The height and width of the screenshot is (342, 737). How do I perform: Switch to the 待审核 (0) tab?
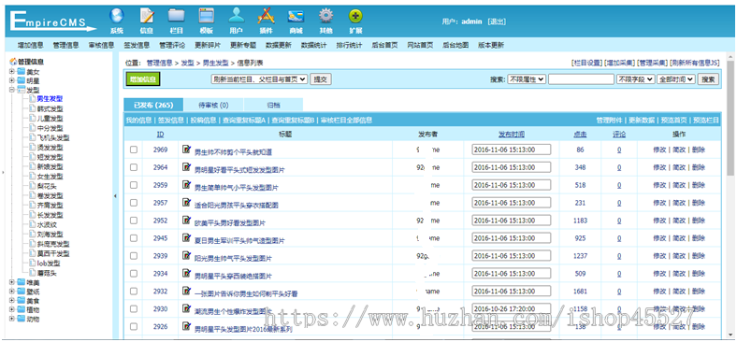click(214, 105)
